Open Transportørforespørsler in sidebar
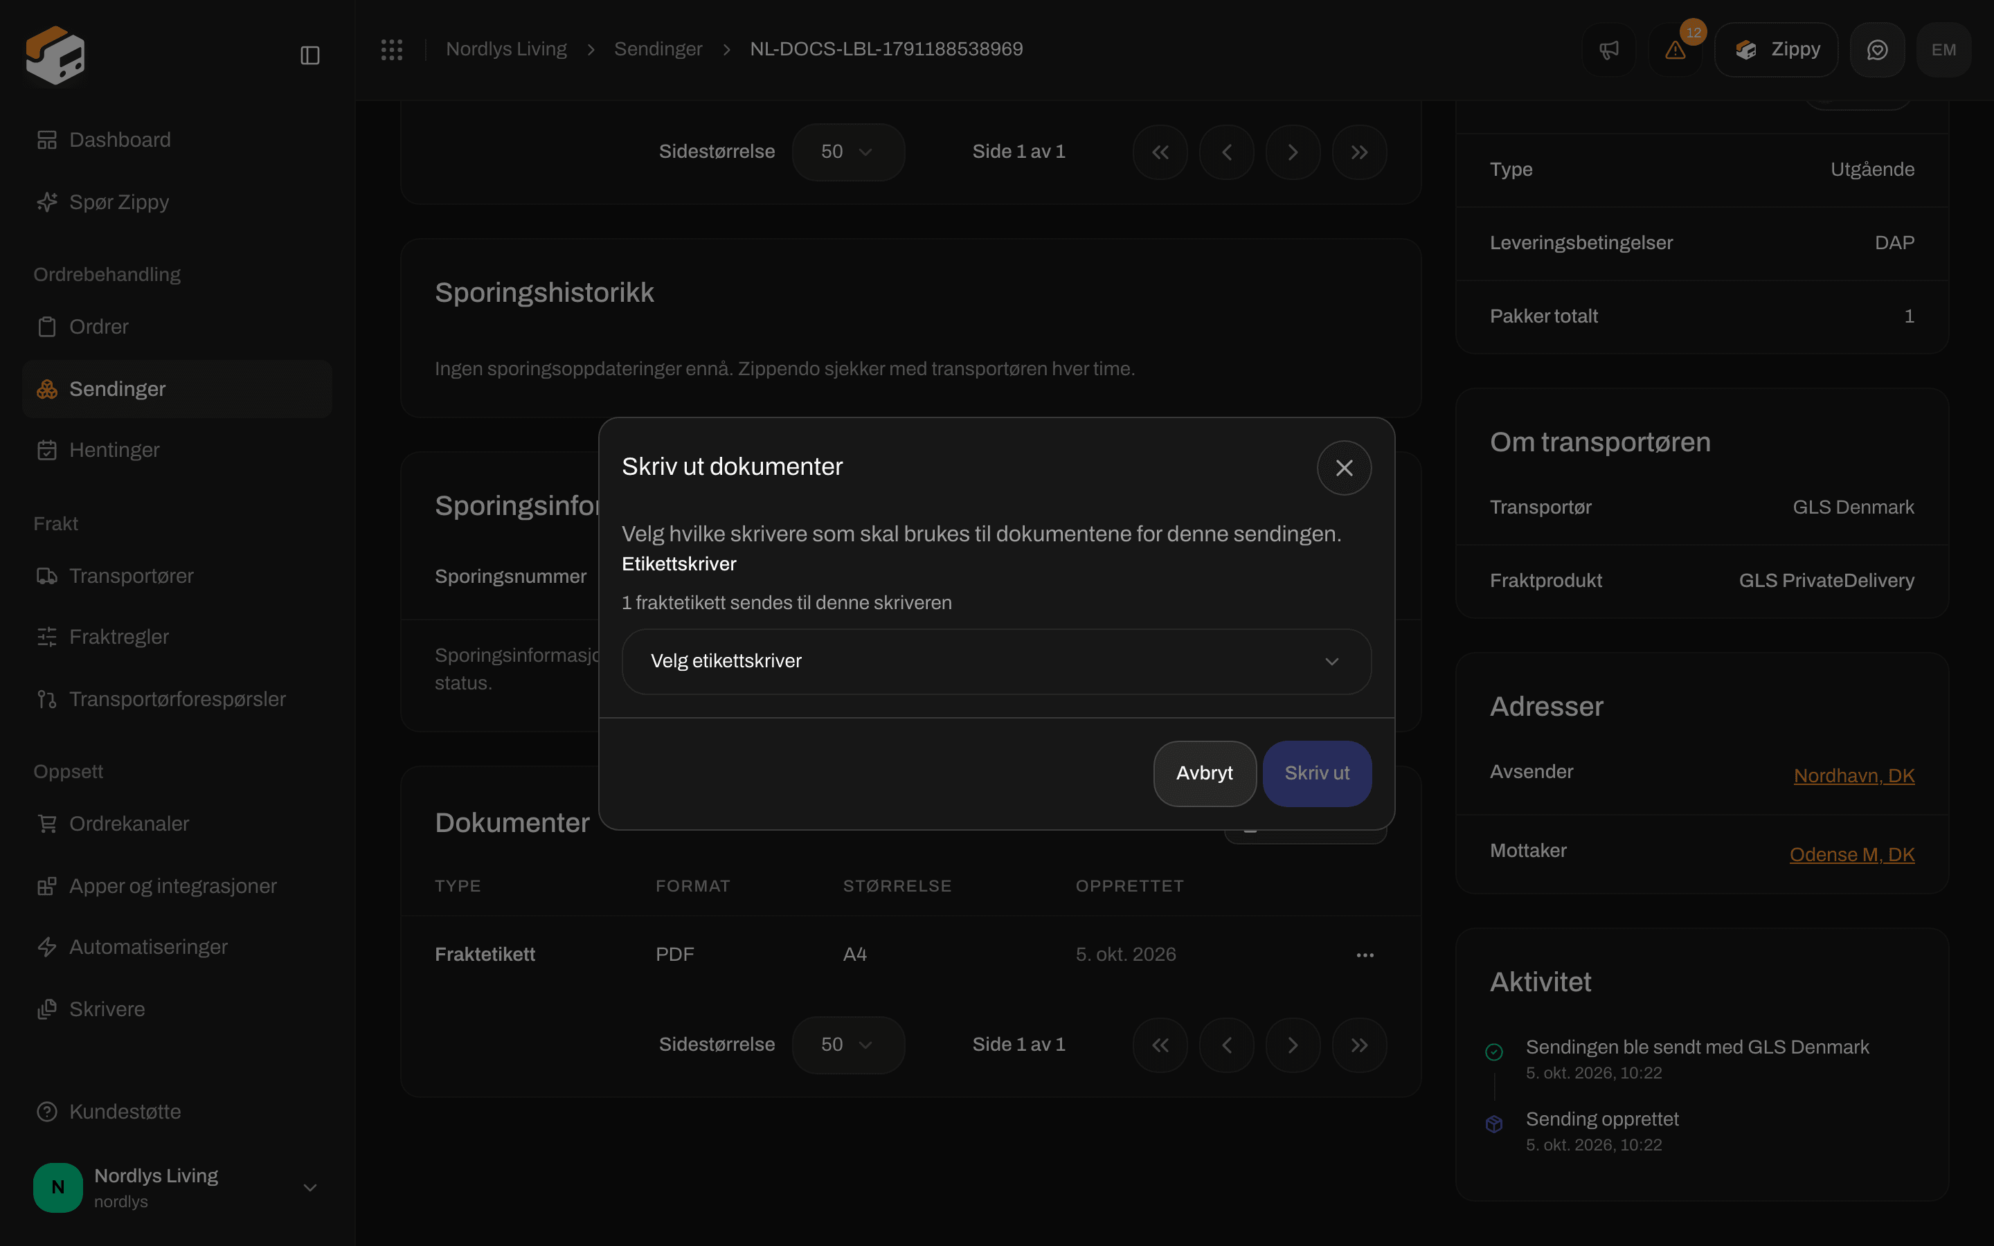1994x1246 pixels. (177, 700)
